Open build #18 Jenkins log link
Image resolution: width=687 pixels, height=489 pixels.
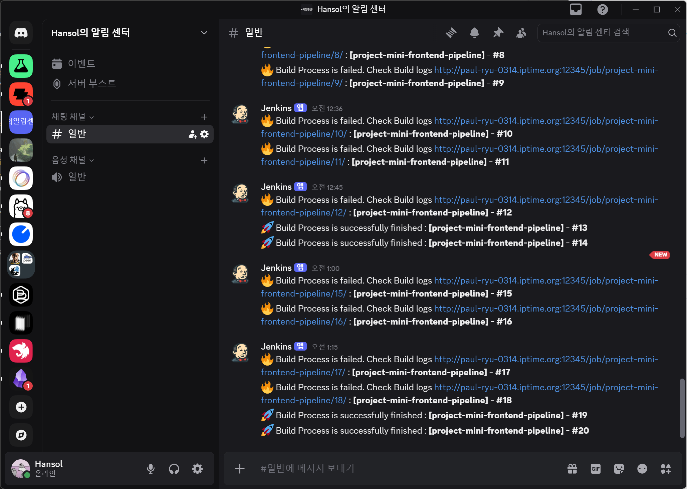545,387
